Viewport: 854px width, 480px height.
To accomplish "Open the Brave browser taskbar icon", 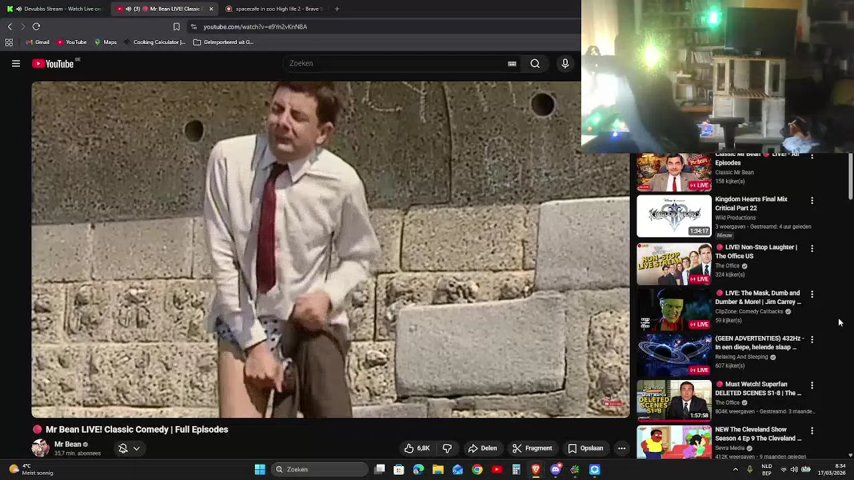I will point(536,469).
